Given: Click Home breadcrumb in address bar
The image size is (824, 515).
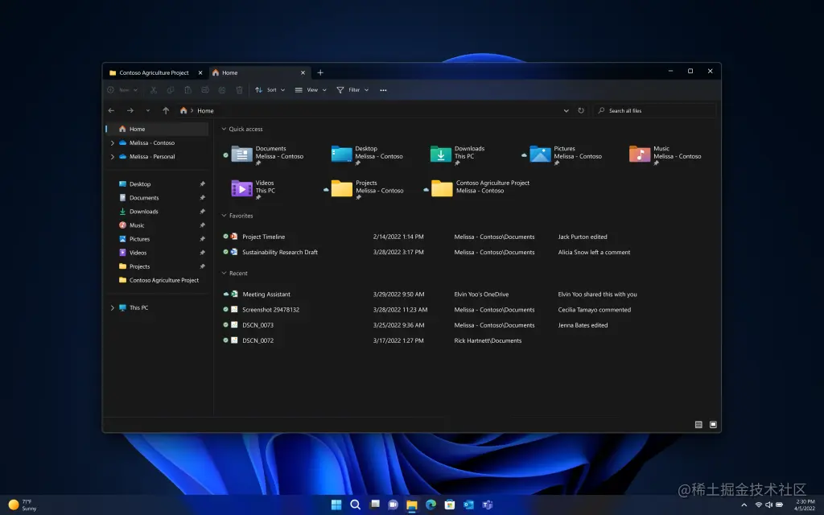Looking at the screenshot, I should pos(205,110).
